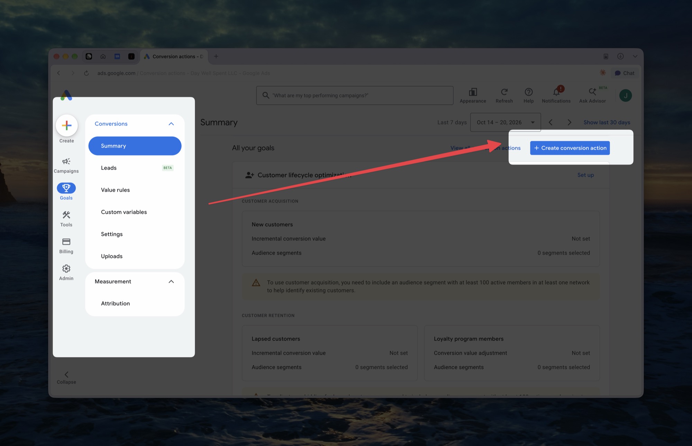Click the Google Ads logo

click(x=66, y=95)
